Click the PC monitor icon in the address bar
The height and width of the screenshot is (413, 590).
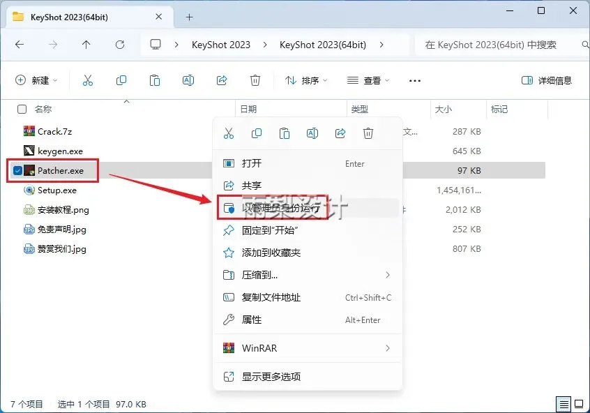pyautogui.click(x=156, y=45)
